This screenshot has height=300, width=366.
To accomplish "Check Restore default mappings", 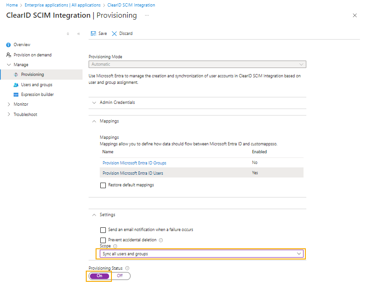I will click(103, 185).
